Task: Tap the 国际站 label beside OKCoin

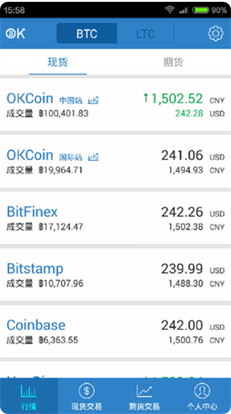Action: (x=71, y=158)
